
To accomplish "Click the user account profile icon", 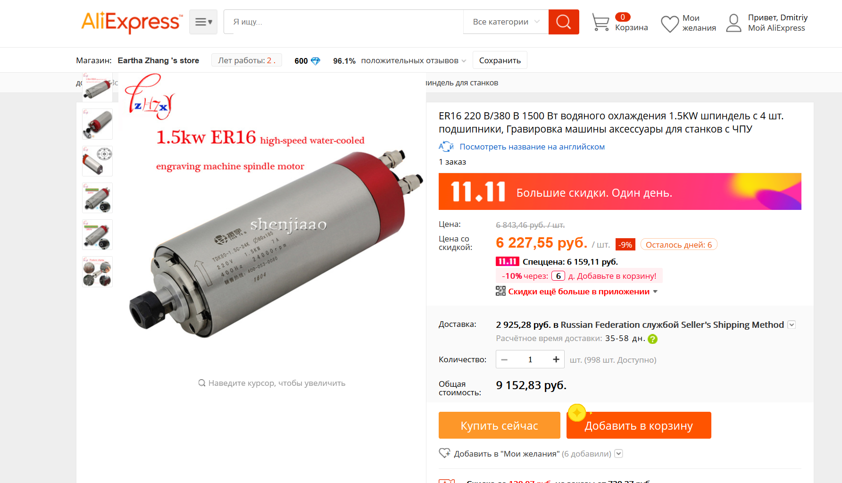I will pos(734,23).
